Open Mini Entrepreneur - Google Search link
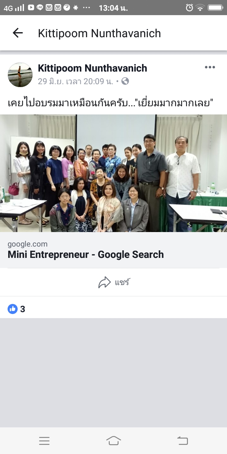This screenshot has height=454, width=227. click(x=86, y=254)
